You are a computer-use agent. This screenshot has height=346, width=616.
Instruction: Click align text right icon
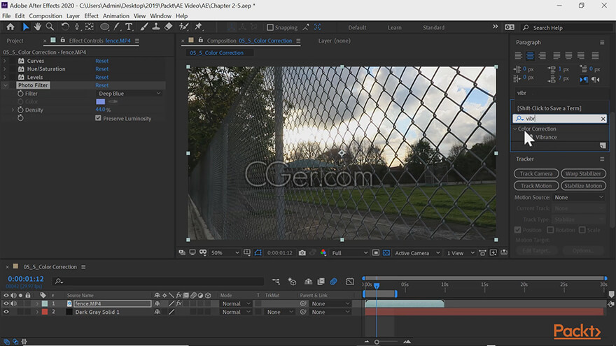542,56
